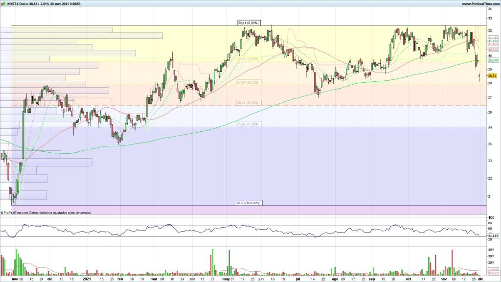Click the 'may' month marker on time axis
The height and width of the screenshot is (282, 501).
tap(225, 279)
